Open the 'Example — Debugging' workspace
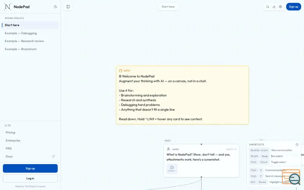This screenshot has height=190, width=304. (x=30, y=33)
